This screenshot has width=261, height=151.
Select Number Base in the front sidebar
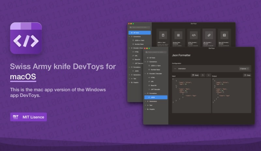coord(156,69)
